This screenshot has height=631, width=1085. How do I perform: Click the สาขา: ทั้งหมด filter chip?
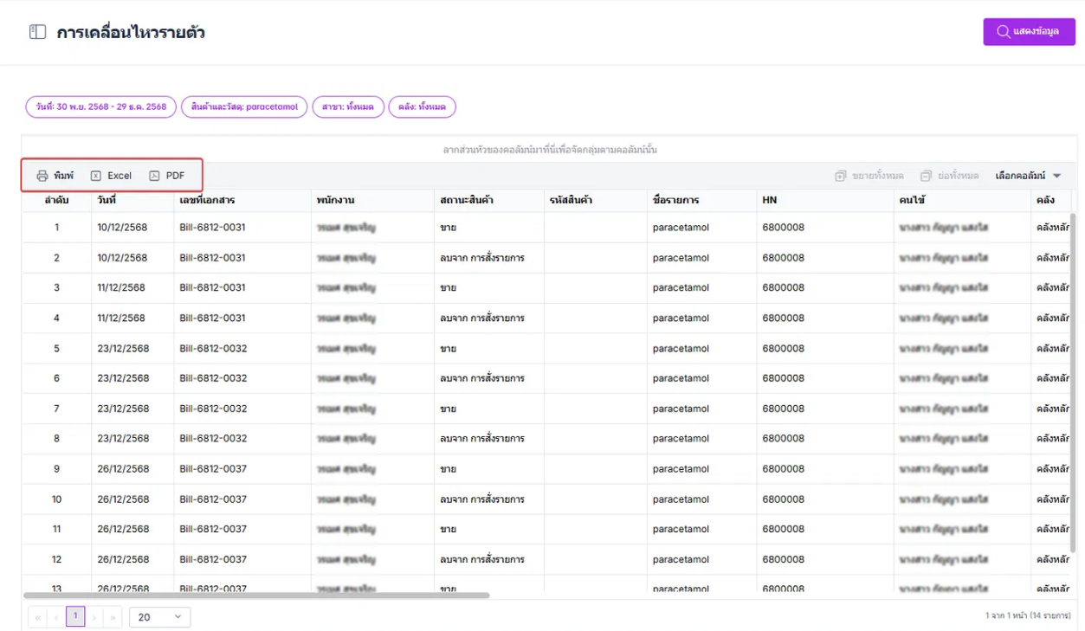click(347, 107)
